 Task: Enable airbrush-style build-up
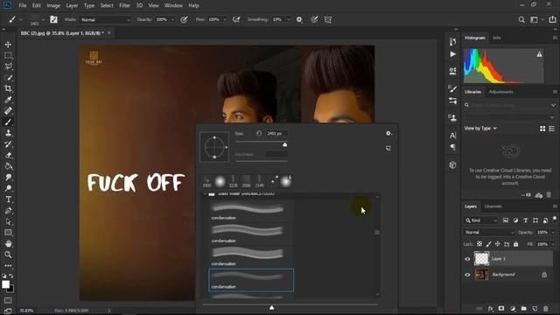[236, 19]
